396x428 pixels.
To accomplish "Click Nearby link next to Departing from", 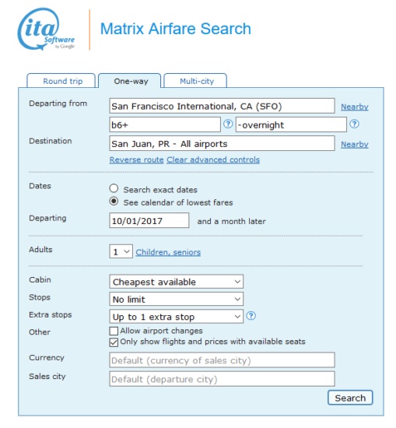I will 355,107.
